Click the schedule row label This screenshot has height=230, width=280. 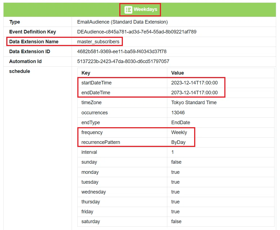pos(20,71)
